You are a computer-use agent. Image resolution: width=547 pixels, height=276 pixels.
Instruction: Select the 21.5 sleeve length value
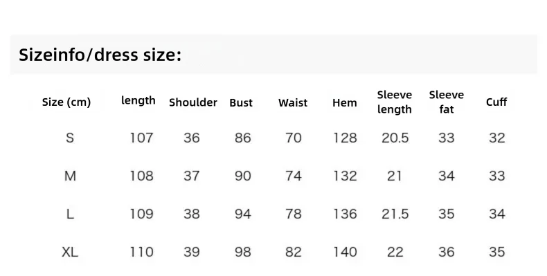(x=395, y=214)
